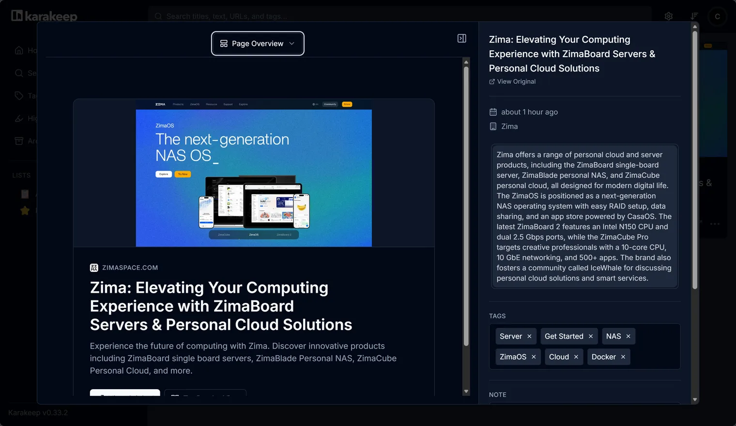
Task: Click the LISTS heading in sidebar
Action: point(21,175)
